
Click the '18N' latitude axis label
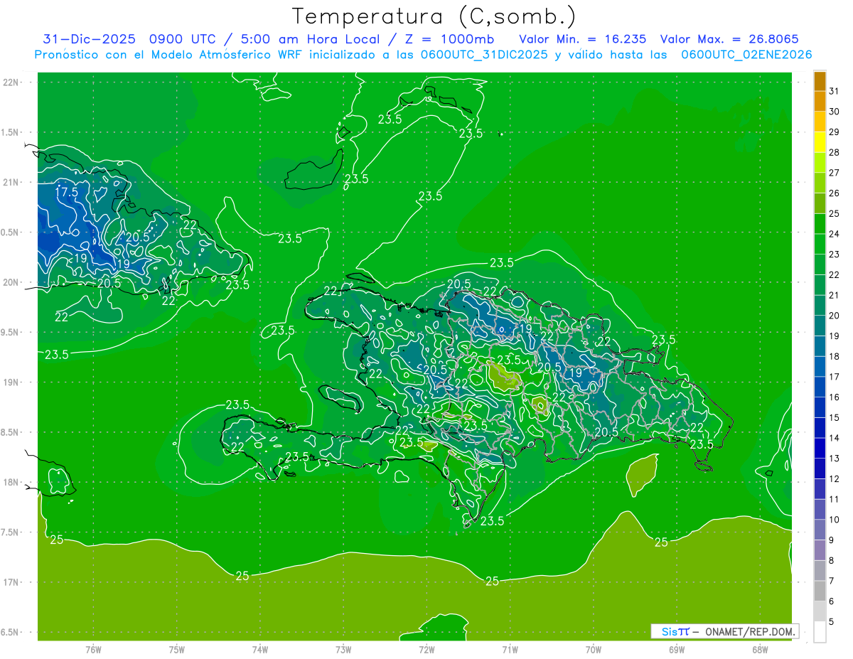point(11,483)
